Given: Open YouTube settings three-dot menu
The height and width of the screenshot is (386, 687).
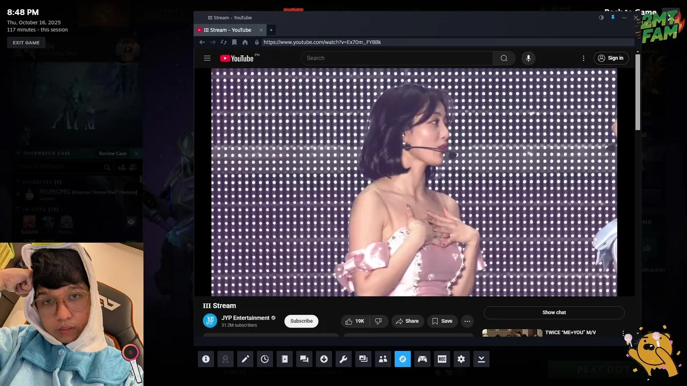Looking at the screenshot, I should (x=583, y=58).
